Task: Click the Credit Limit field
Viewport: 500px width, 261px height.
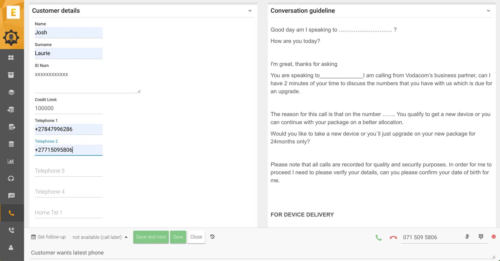Action: (x=69, y=108)
